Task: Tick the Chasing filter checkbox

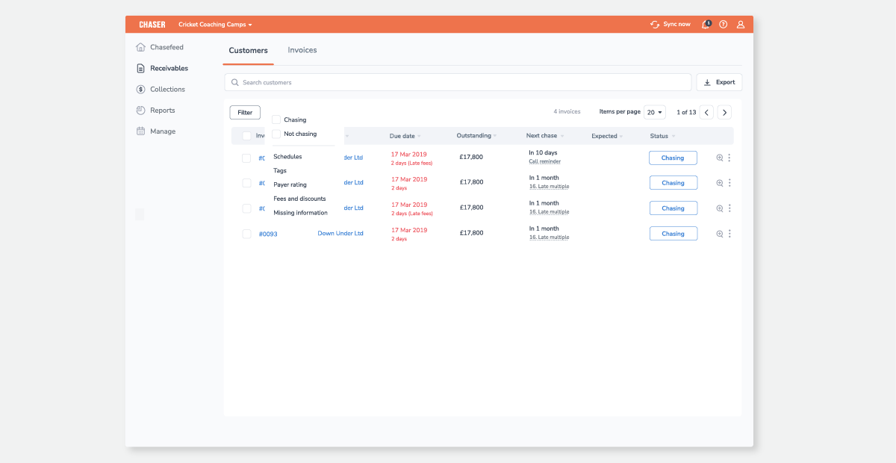Action: 276,119
